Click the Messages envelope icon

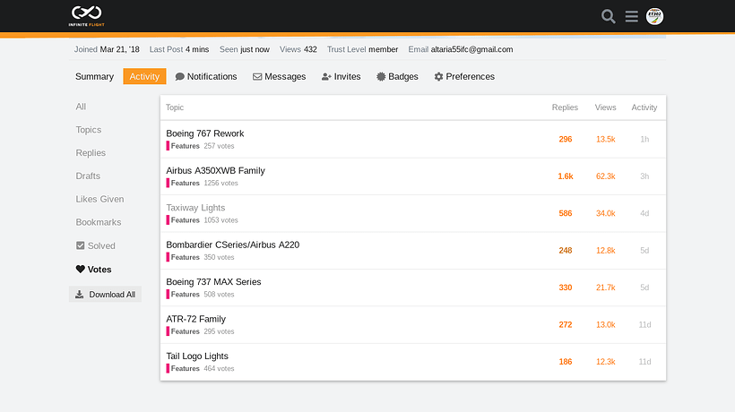coord(257,76)
